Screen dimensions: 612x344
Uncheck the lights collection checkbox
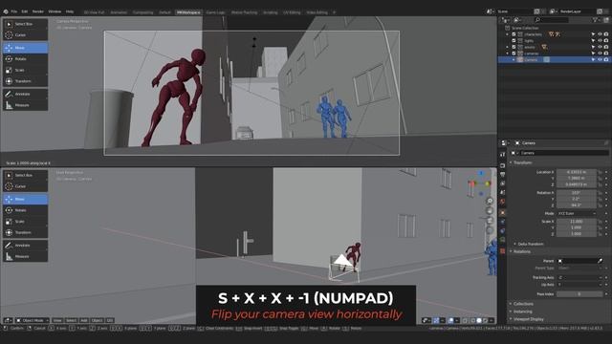click(x=514, y=40)
